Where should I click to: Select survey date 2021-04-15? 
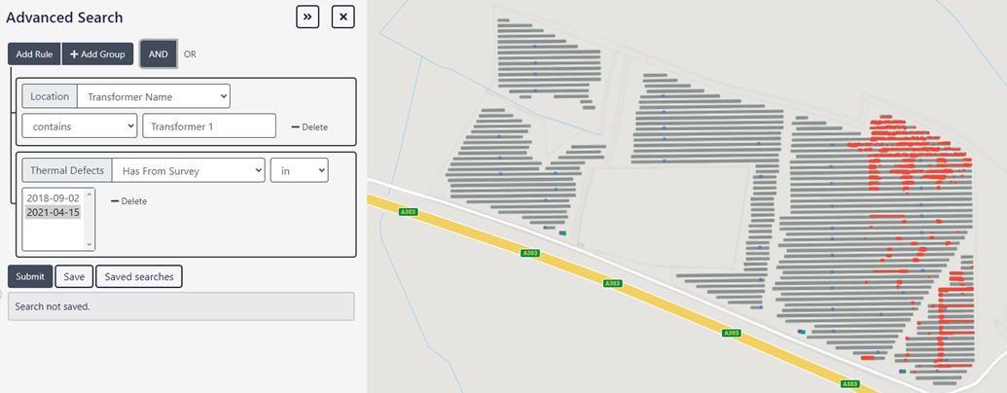click(54, 212)
